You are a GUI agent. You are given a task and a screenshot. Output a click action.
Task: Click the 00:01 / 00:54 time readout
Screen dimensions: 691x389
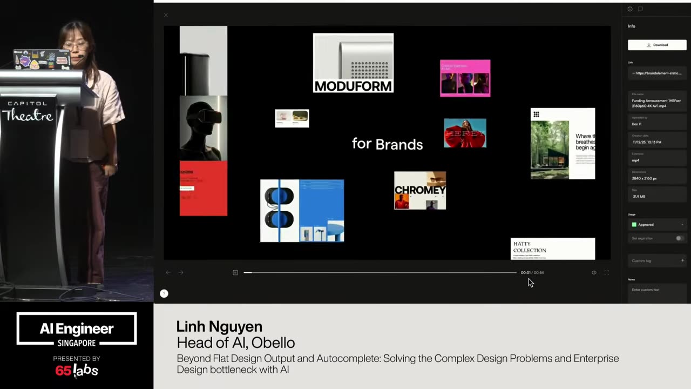532,272
